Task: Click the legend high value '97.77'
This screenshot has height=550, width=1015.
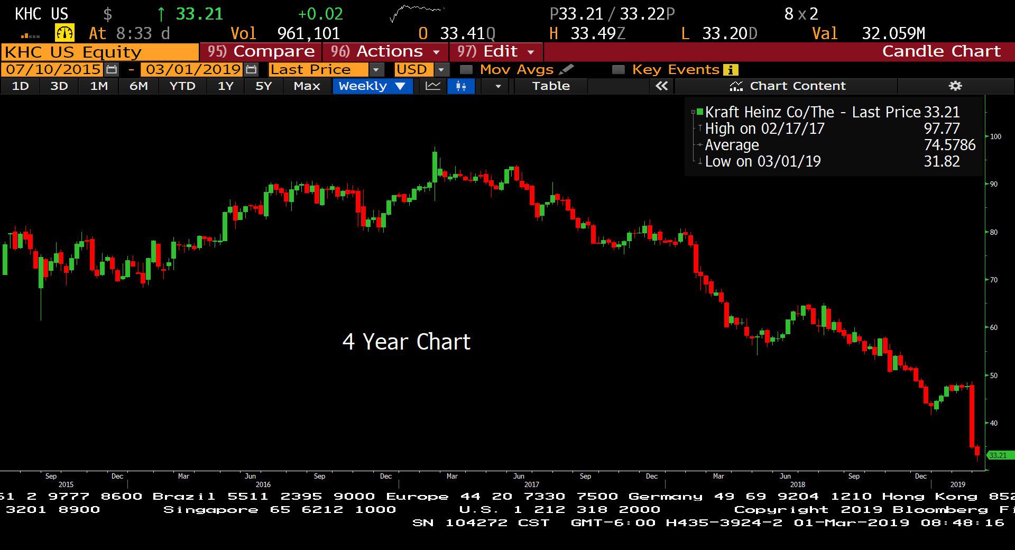Action: tap(942, 129)
